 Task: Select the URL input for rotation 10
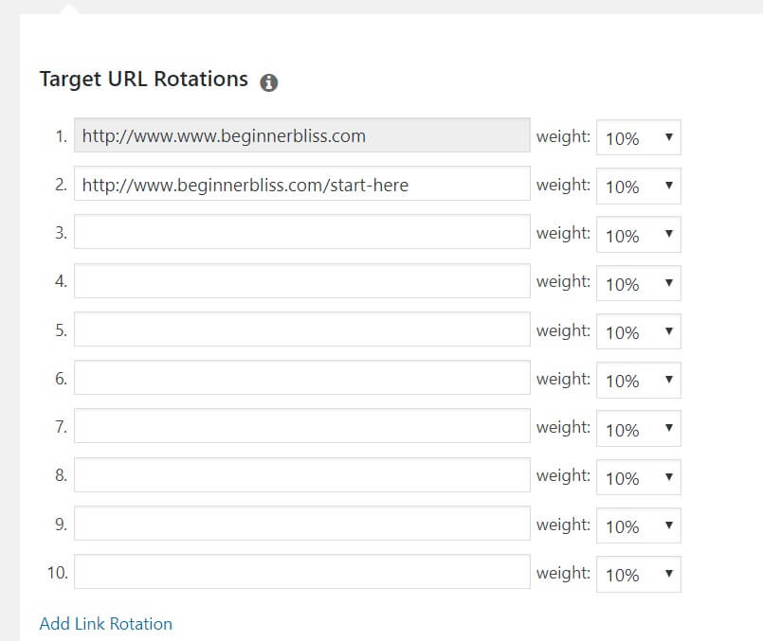[x=301, y=573]
